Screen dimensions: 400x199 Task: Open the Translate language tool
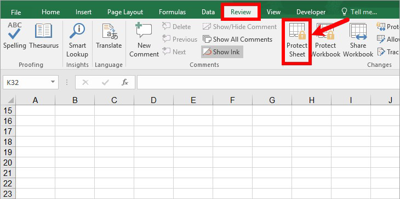click(x=109, y=36)
